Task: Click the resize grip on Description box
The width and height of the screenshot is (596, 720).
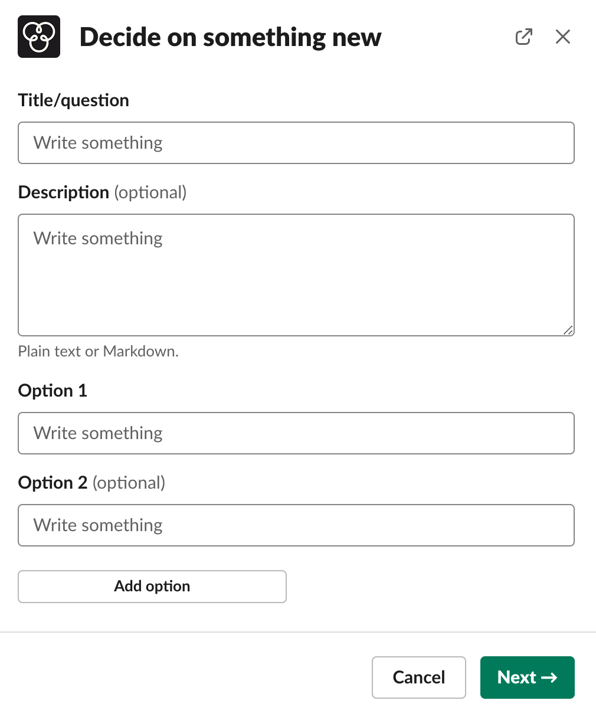Action: click(x=568, y=329)
